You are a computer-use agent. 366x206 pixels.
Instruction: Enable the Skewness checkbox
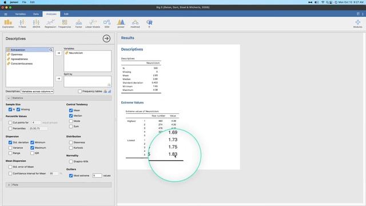point(71,142)
